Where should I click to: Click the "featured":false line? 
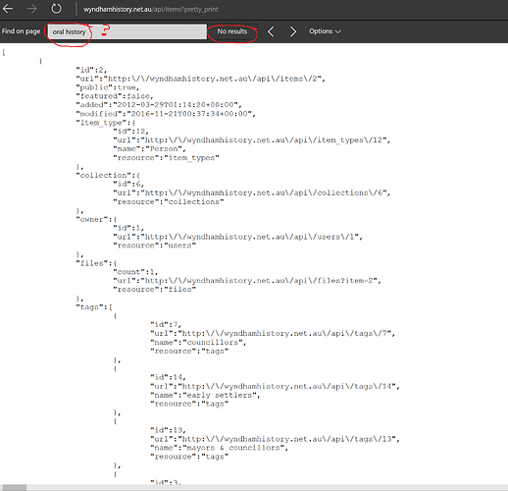click(x=115, y=96)
